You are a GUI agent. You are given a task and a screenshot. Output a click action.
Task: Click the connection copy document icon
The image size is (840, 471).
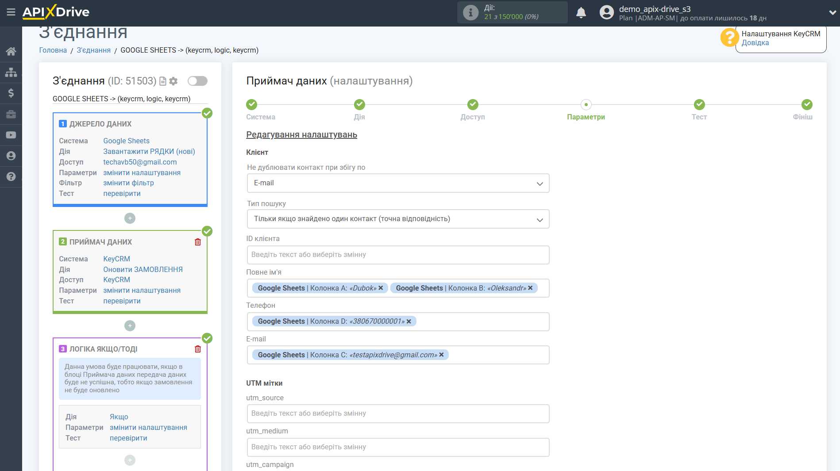tap(163, 81)
